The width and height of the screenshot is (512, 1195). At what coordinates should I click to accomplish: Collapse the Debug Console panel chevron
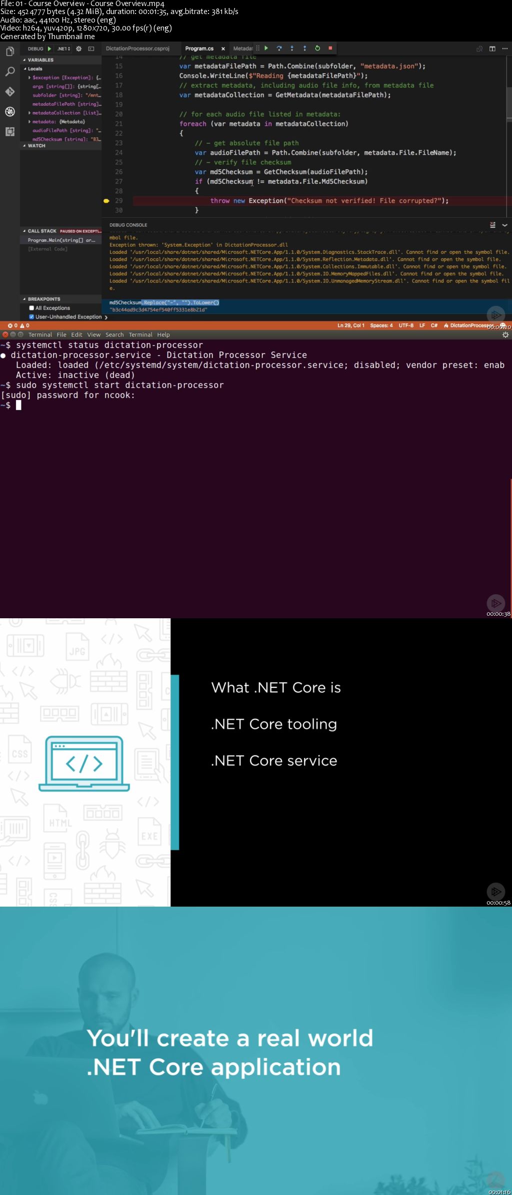pyautogui.click(x=504, y=225)
